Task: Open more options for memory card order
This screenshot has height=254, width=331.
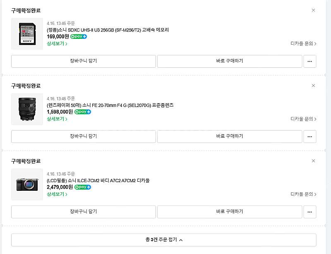Action: click(309, 62)
